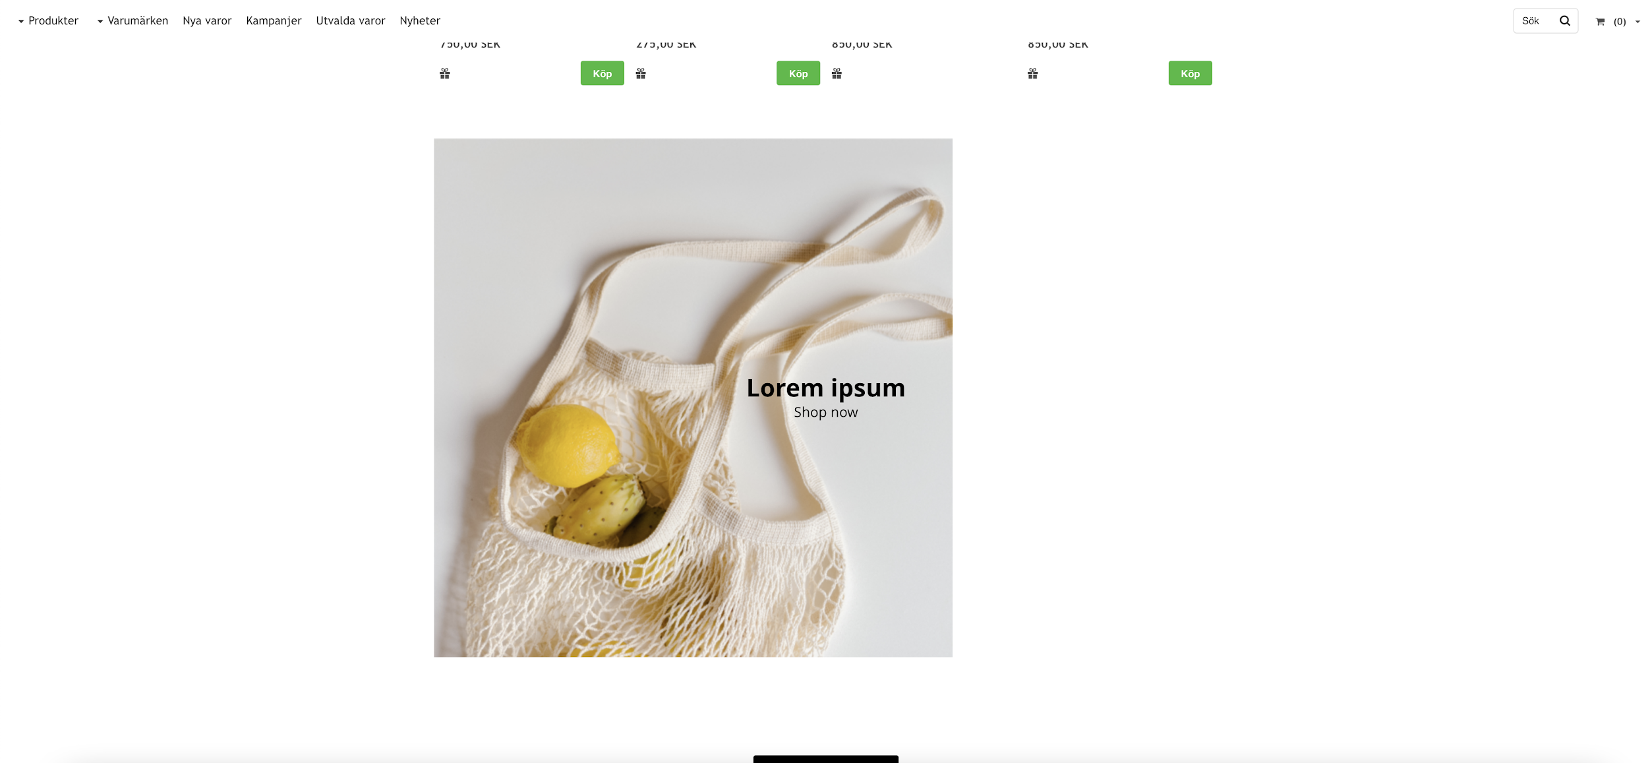1648x763 pixels.
Task: Click the gift icon under 750,00 SEK
Action: (x=445, y=73)
